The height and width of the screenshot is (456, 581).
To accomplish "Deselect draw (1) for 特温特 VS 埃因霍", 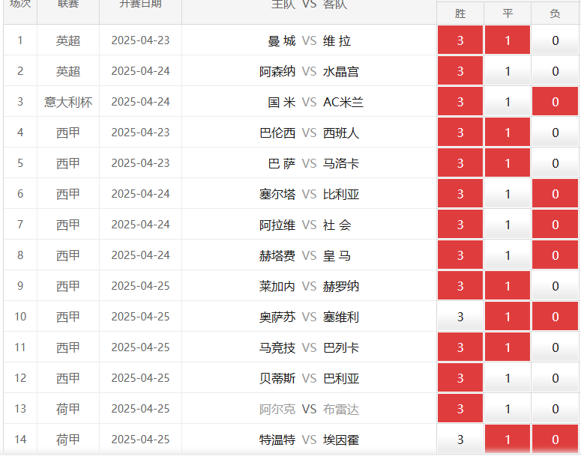I will point(508,440).
